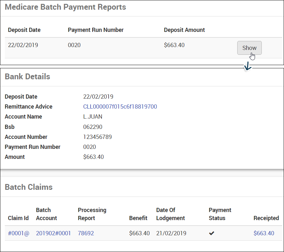284x252 pixels.
Task: Click the Account Number label
Action: coord(26,137)
